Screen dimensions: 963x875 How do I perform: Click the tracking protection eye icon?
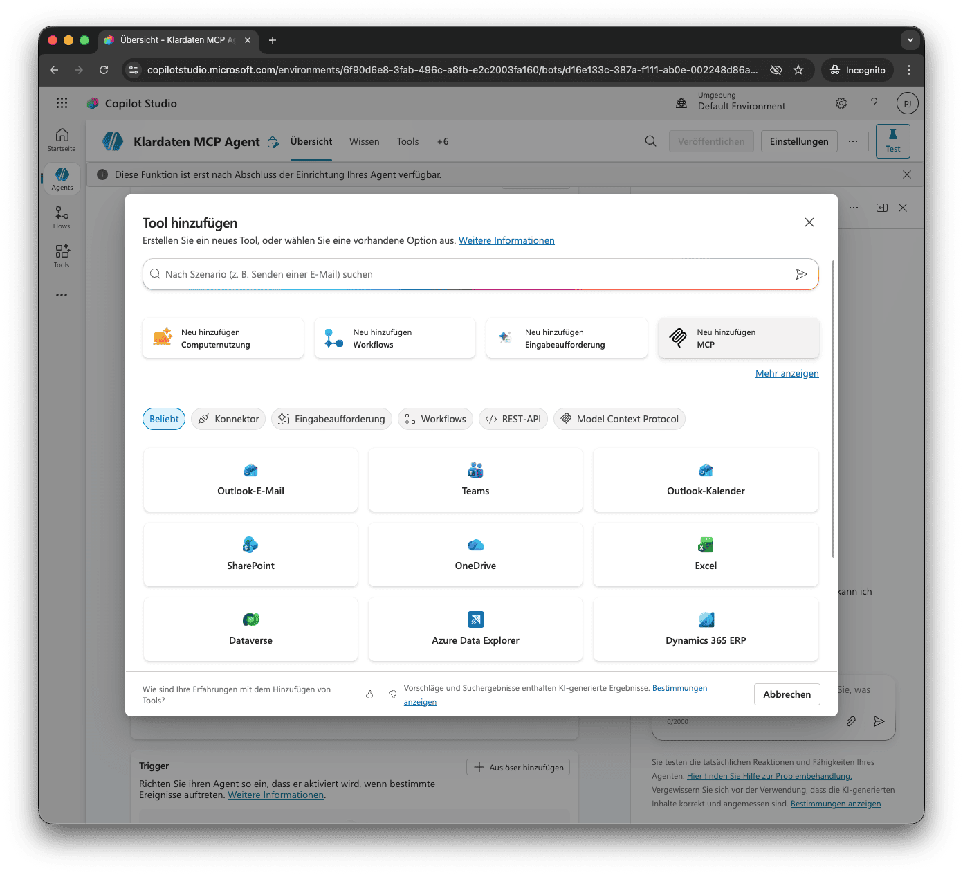[776, 70]
